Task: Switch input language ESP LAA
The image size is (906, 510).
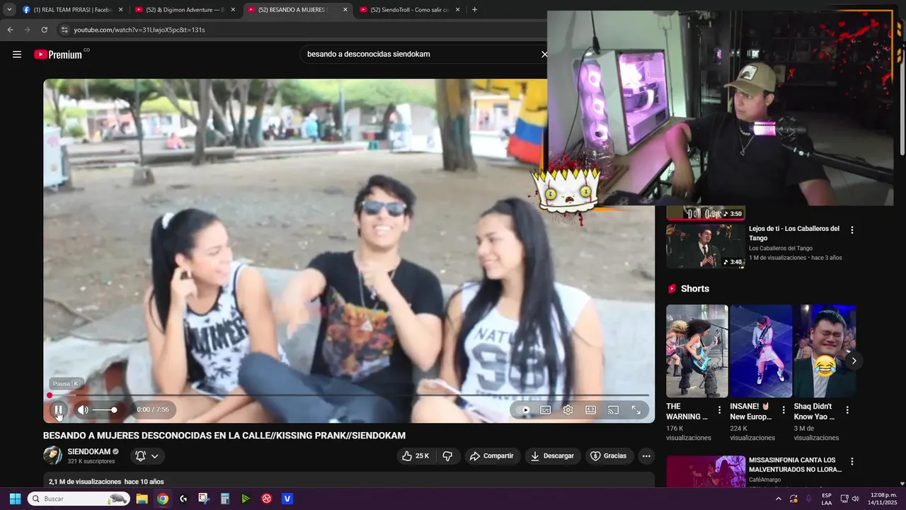Action: click(x=827, y=499)
